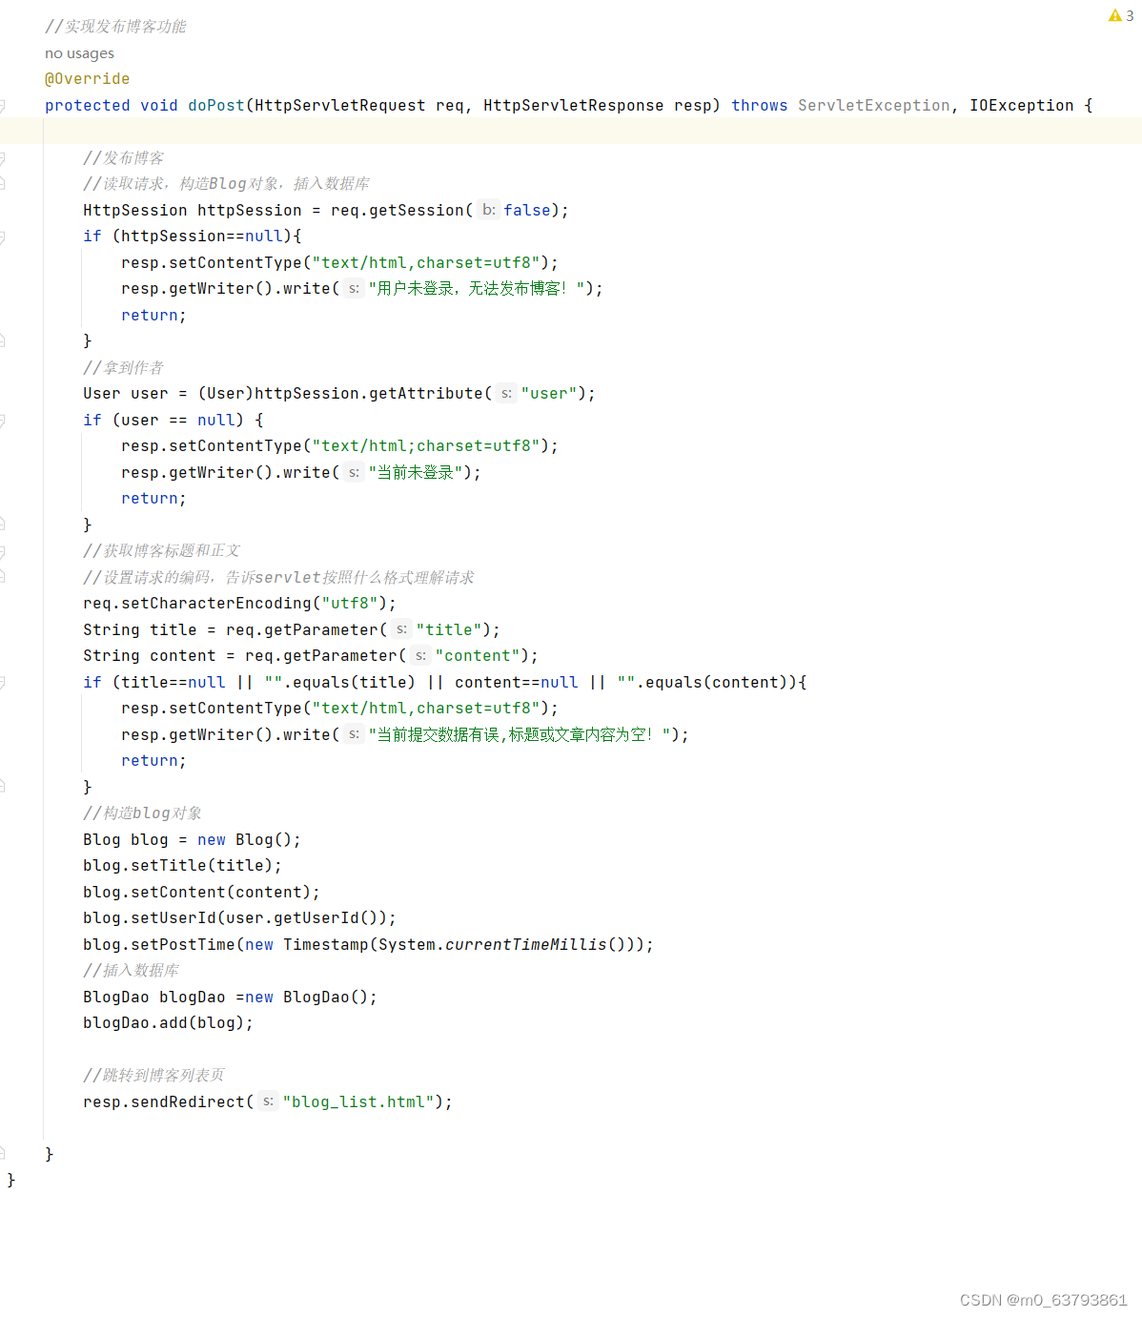Click the blogDao.add(blog) line
Screen dimensions: 1142x1317
(x=168, y=1023)
